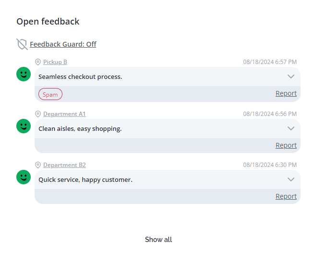Open the Department A1 location link
The height and width of the screenshot is (255, 315).
point(64,114)
